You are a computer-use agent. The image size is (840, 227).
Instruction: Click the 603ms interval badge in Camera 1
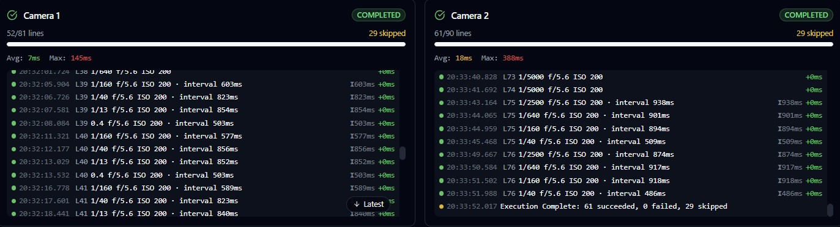point(362,84)
